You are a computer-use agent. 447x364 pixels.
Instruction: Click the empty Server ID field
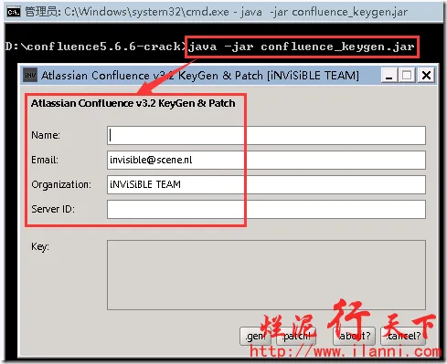(266, 209)
